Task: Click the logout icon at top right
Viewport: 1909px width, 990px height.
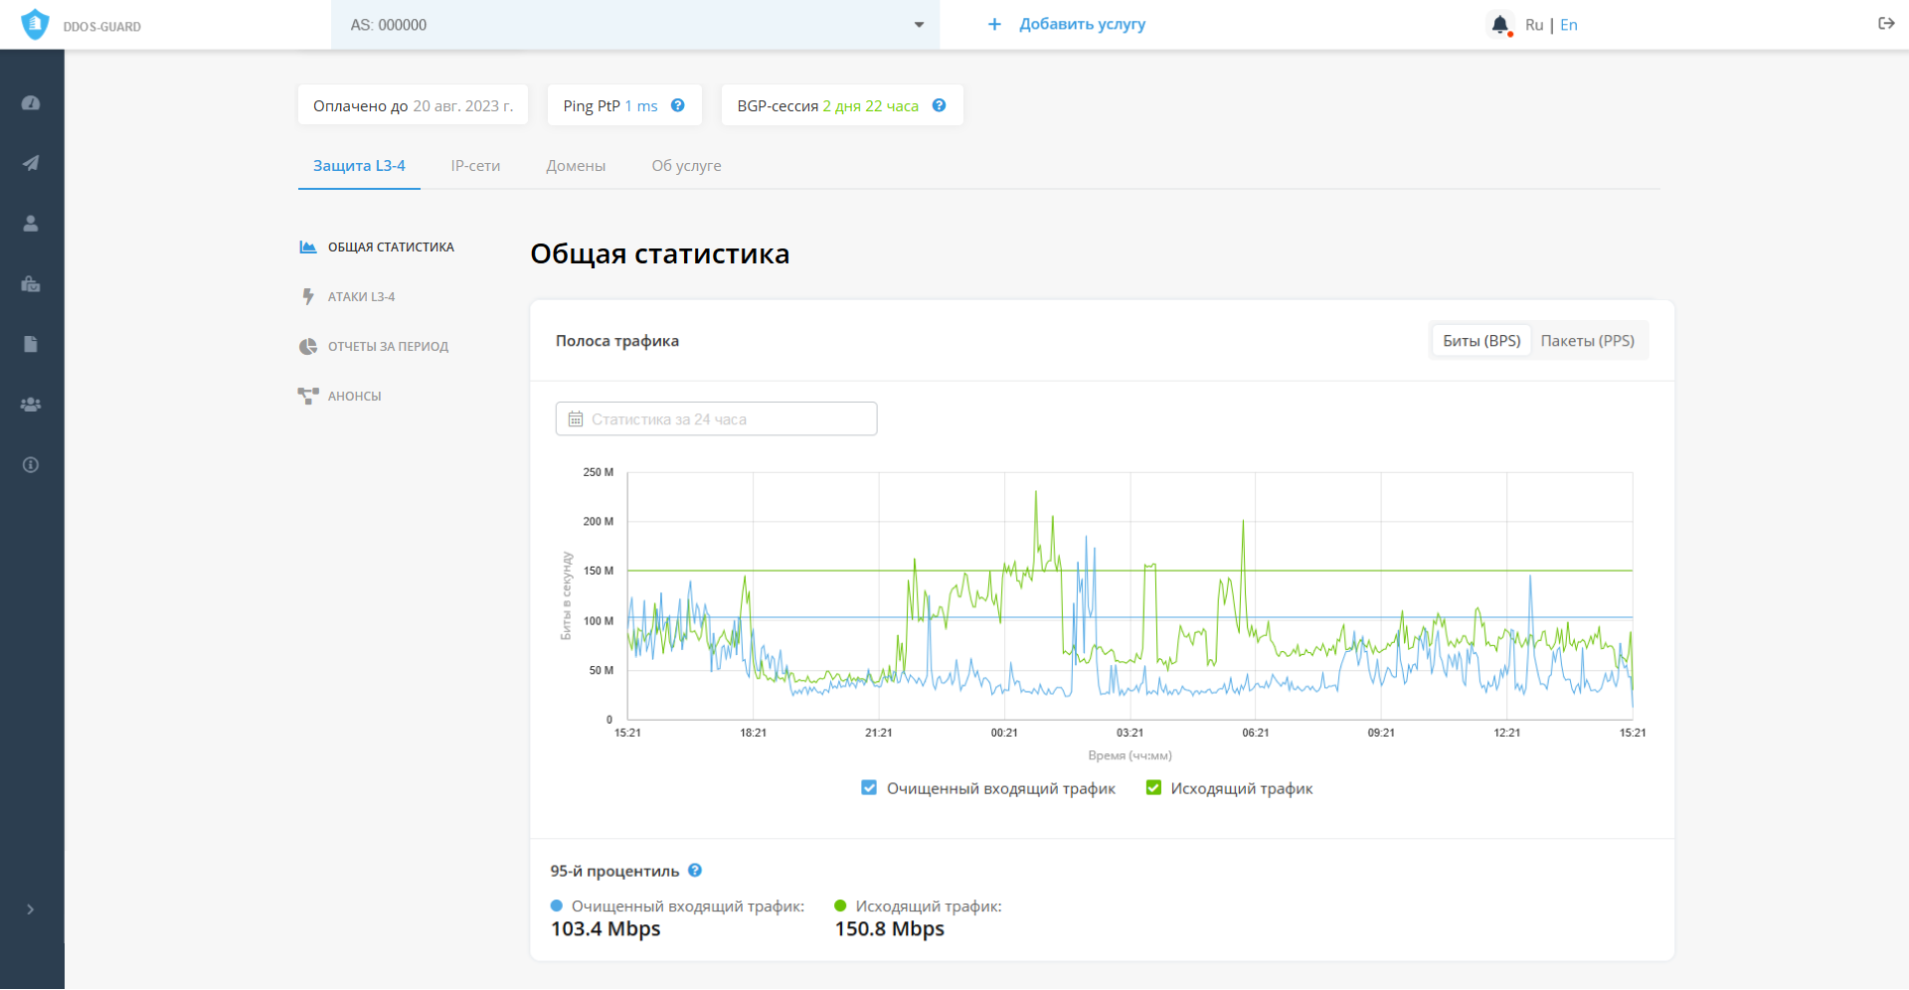Action: tap(1886, 24)
